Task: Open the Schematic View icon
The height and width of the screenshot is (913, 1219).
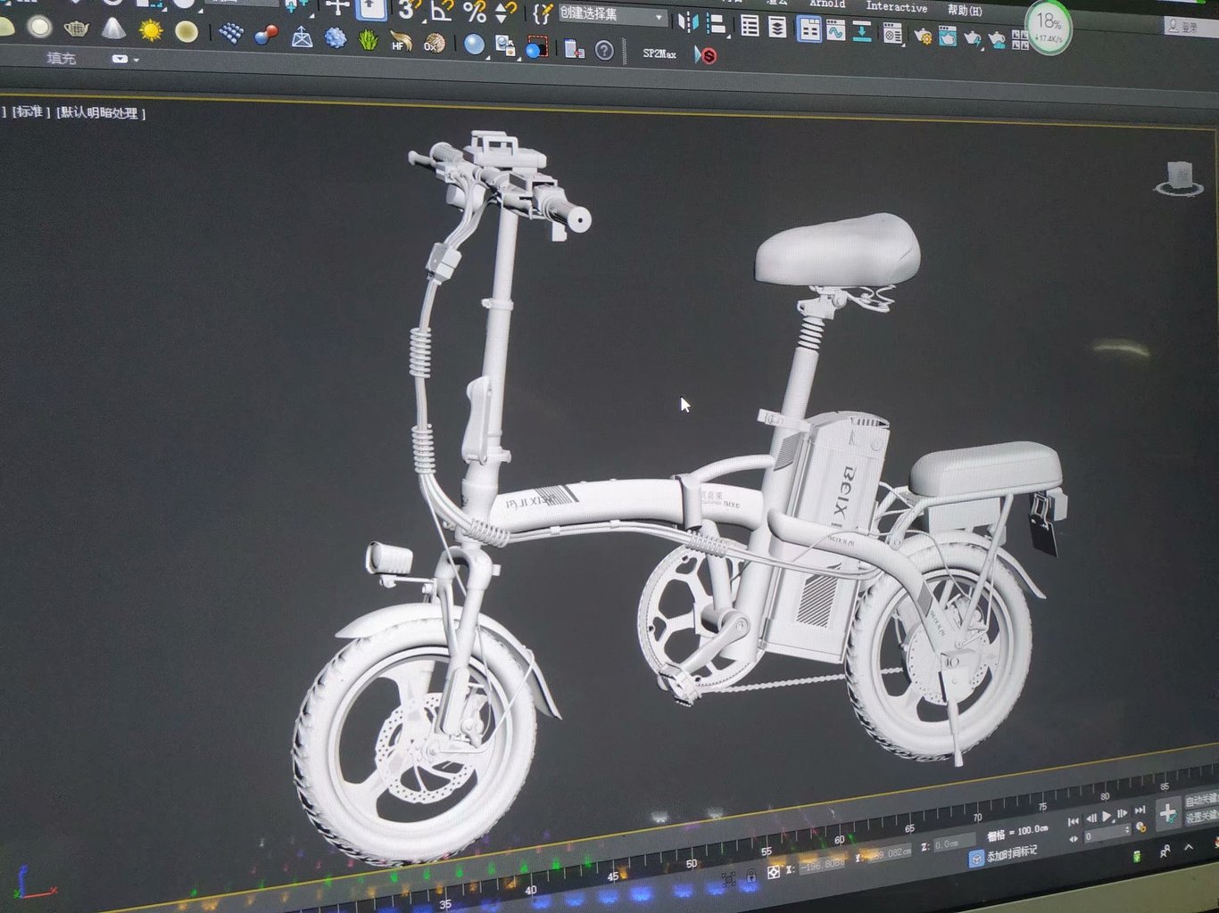Action: [862, 32]
